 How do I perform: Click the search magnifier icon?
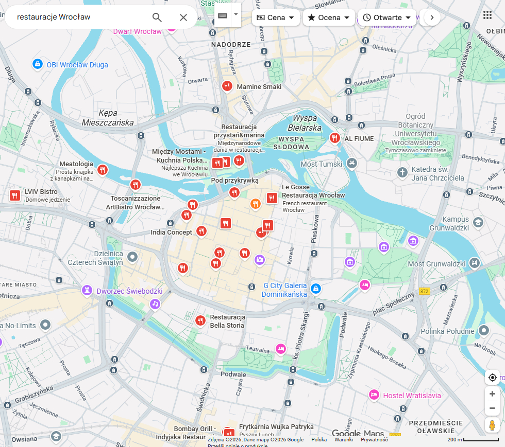[157, 17]
